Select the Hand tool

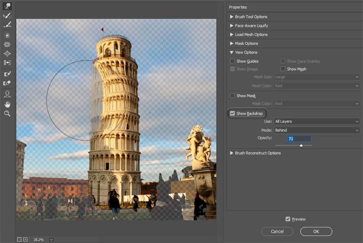tap(7, 104)
